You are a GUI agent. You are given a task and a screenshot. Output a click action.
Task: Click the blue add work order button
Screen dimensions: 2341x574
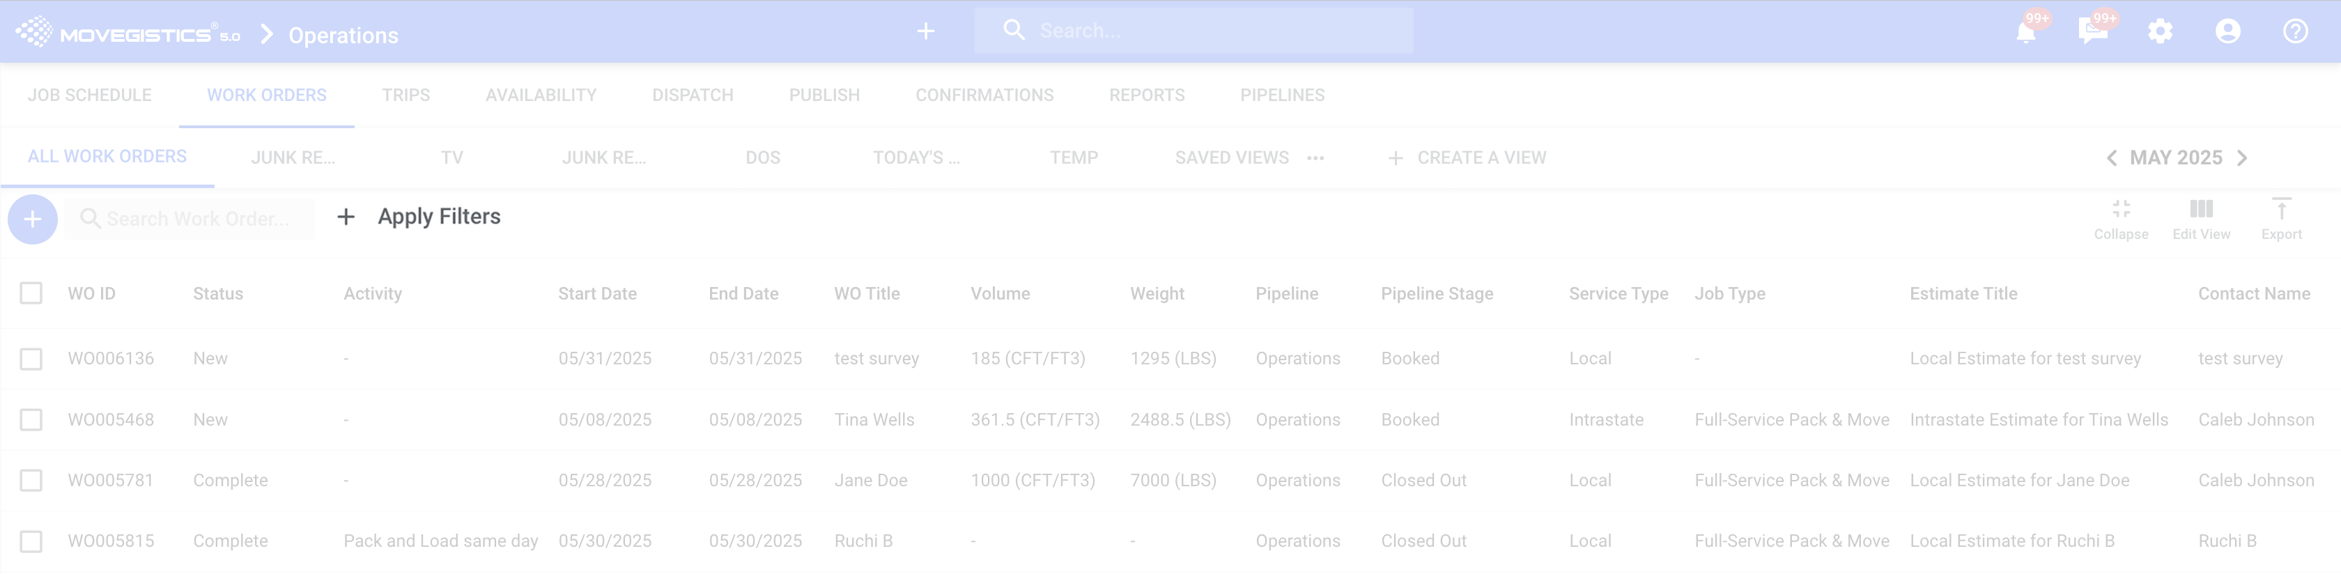click(33, 220)
